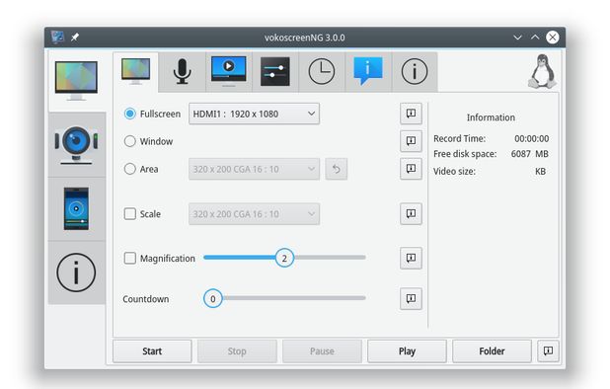Maximize window with up chevron
610x389 pixels.
535,38
